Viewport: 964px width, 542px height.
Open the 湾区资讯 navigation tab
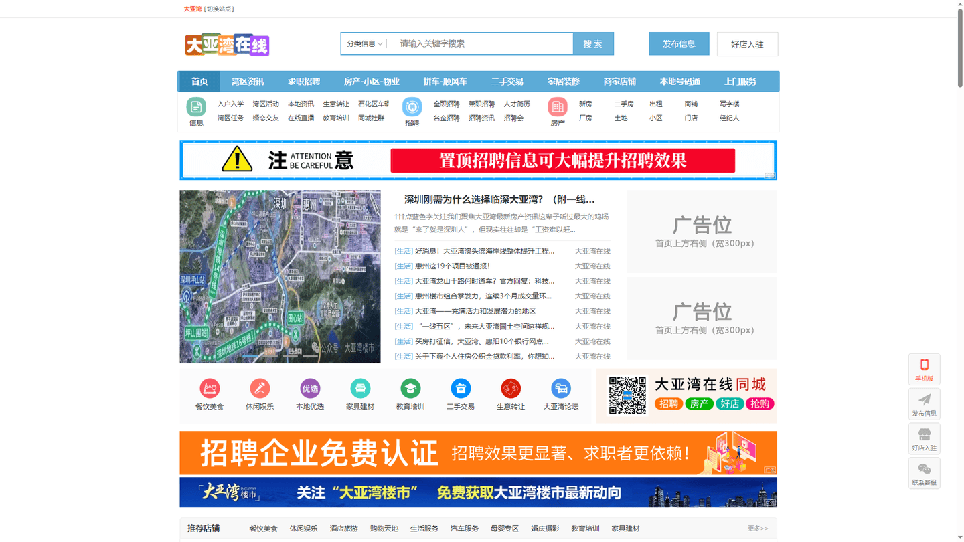click(248, 82)
